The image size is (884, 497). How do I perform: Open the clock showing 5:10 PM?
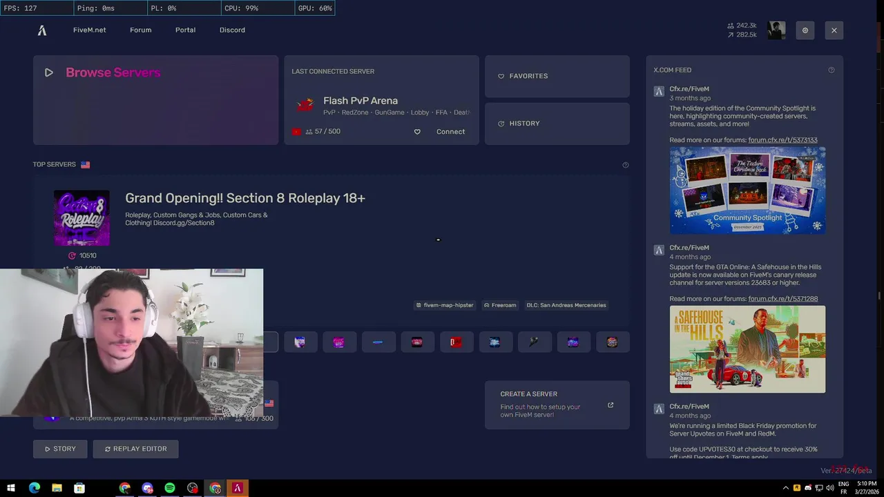(867, 488)
